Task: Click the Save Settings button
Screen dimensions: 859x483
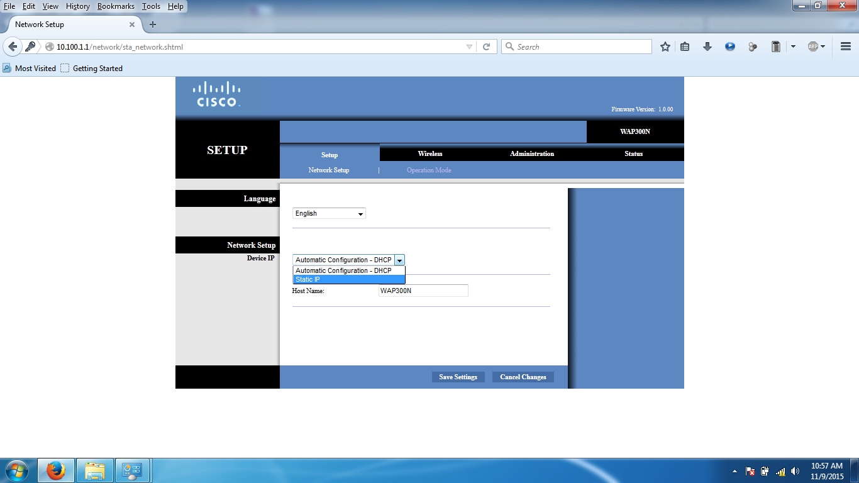Action: [458, 377]
